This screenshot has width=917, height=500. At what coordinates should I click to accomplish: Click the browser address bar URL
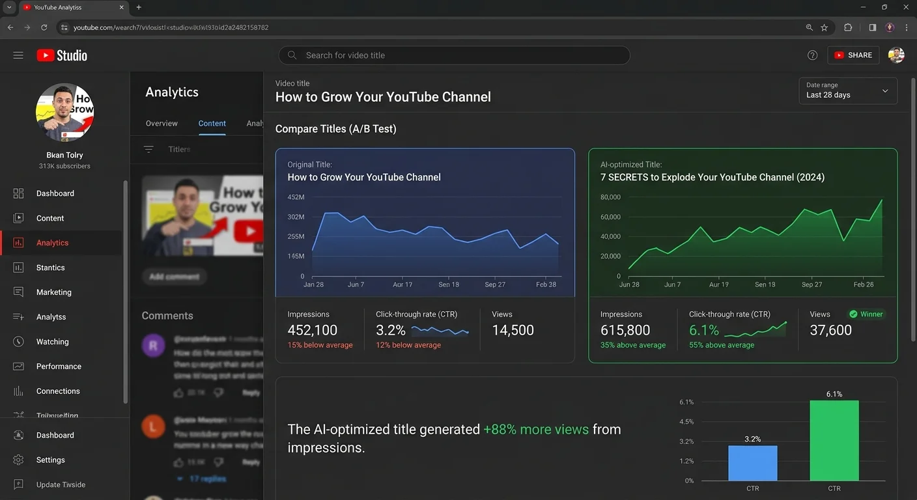[171, 27]
